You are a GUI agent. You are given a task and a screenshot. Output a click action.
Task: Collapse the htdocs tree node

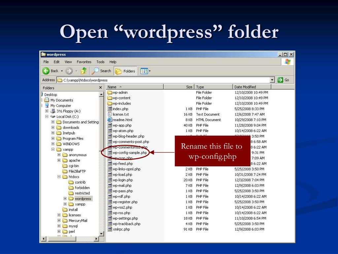coord(59,177)
